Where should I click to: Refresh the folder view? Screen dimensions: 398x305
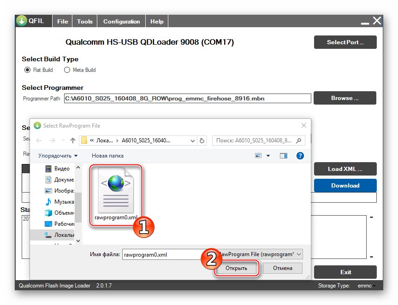click(x=202, y=141)
